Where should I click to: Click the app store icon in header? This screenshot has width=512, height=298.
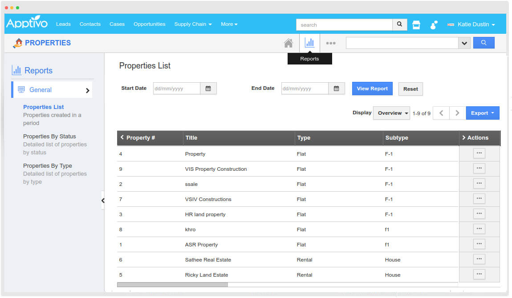click(x=416, y=25)
